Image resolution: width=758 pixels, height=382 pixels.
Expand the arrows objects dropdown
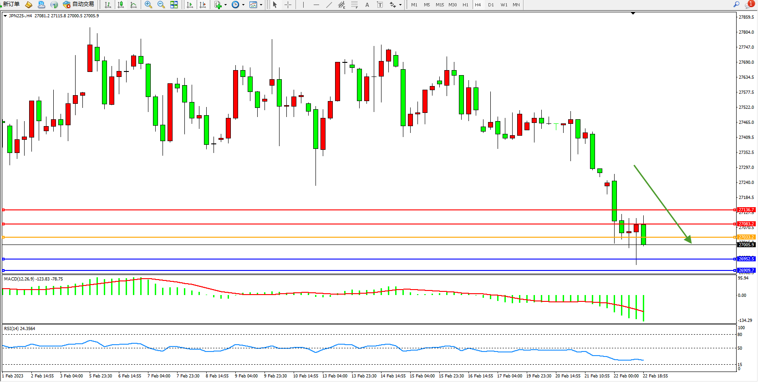[x=400, y=5]
